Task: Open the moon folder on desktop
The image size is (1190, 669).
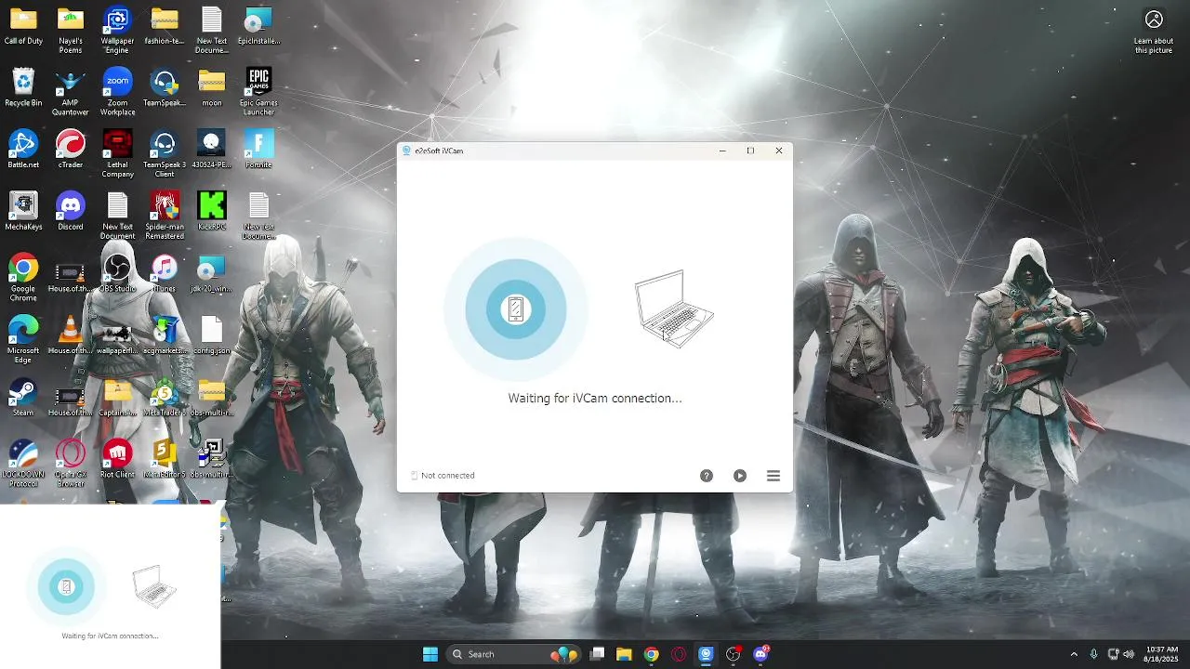Action: 212,88
